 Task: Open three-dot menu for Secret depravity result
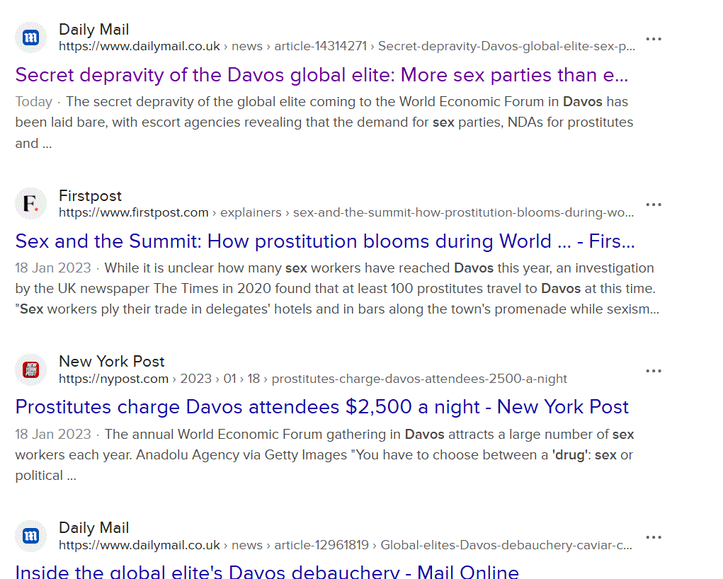pyautogui.click(x=654, y=39)
